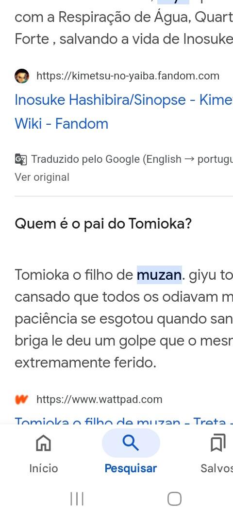Click the Wattpad orange logo icon
Viewport: 233px width, 520px height.
22,399
